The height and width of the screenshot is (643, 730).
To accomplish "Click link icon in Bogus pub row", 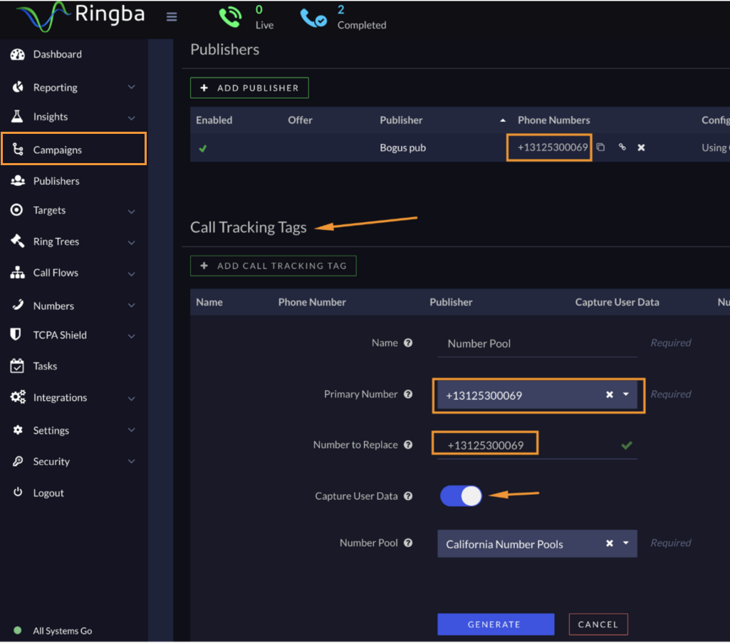I will pos(622,147).
